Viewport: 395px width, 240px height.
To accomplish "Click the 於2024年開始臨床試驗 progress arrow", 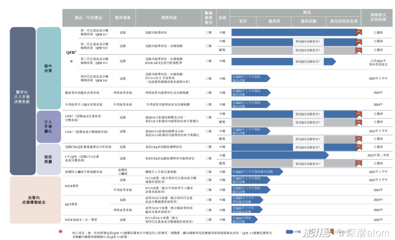I will 245,220.
